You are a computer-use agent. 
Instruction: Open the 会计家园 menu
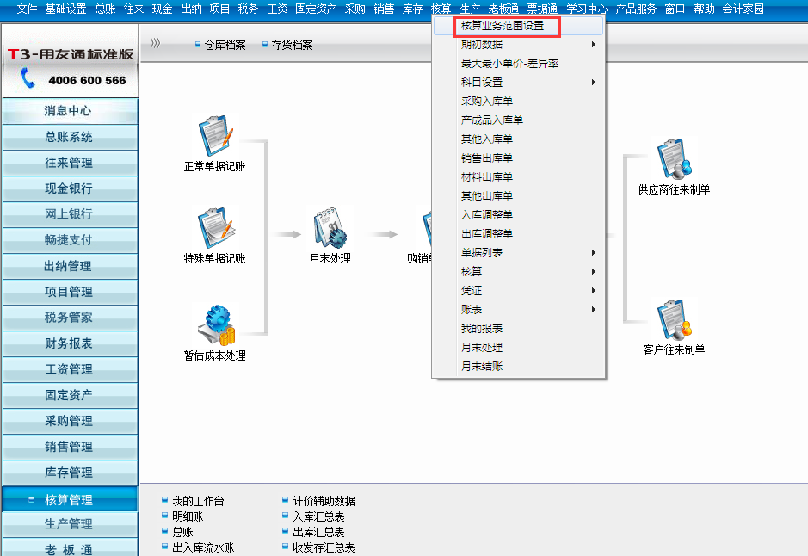point(743,9)
